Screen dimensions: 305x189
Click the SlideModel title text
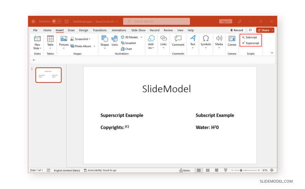coord(167,89)
